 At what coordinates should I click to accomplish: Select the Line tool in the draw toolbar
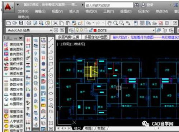click(x=51, y=40)
